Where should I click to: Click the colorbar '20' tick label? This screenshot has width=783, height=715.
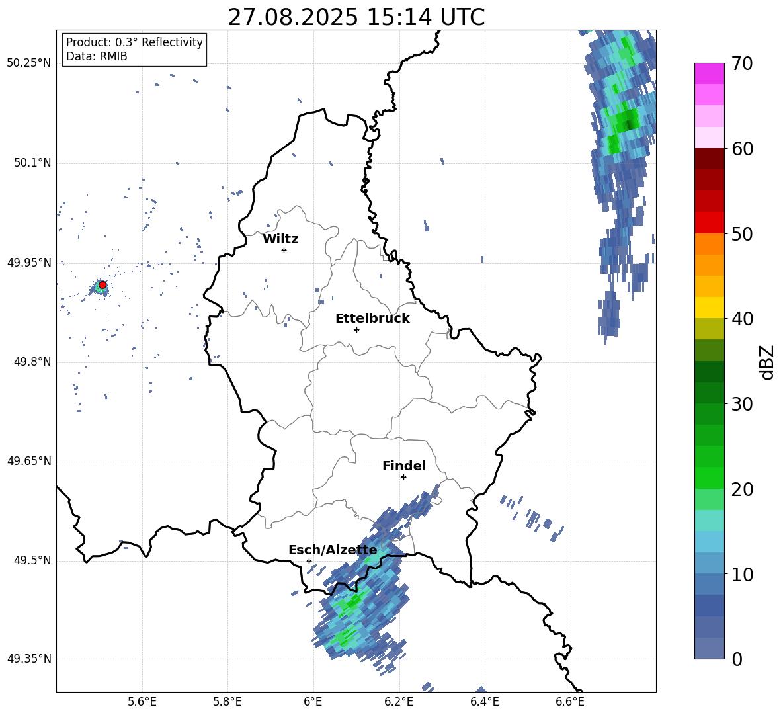742,489
